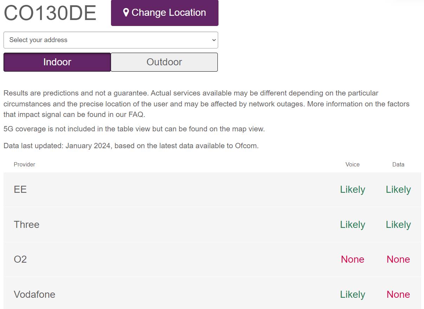Click the Provider column header
The height and width of the screenshot is (309, 424).
25,164
